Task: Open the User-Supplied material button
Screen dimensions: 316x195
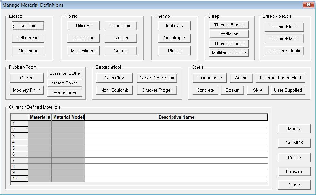Action: (288, 90)
